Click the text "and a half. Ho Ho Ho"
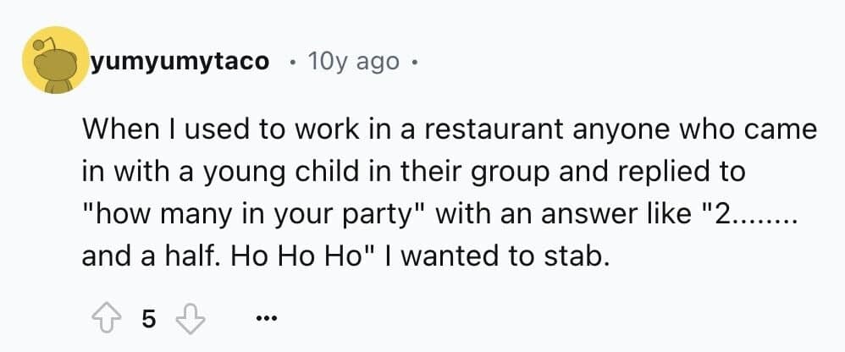Viewport: 845px width, 352px height. [221, 254]
